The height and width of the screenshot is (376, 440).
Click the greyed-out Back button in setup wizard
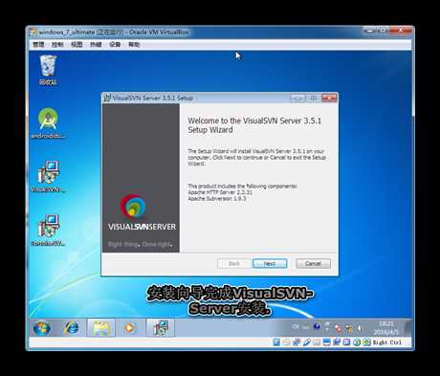tap(234, 263)
